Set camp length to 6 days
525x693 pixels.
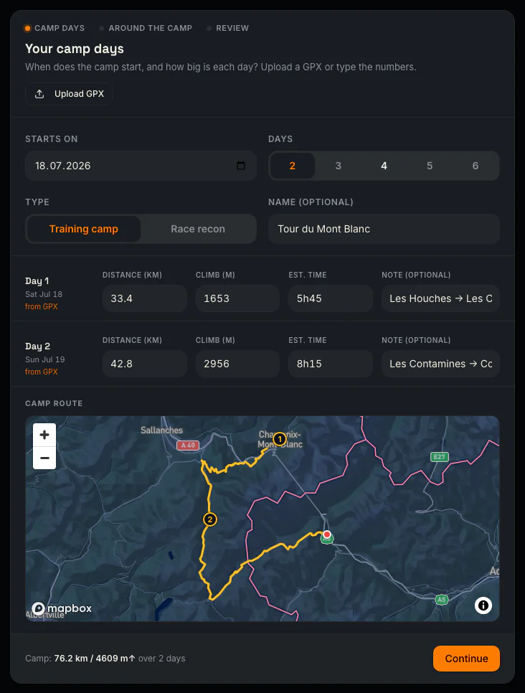pyautogui.click(x=476, y=166)
